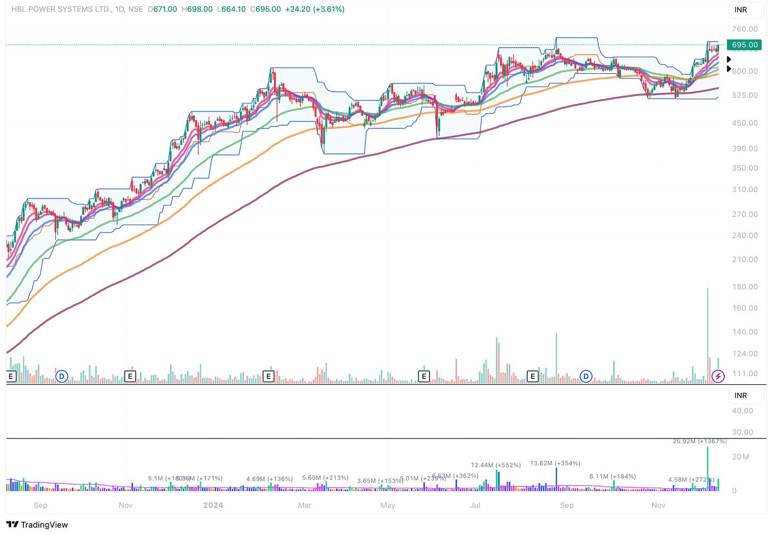The width and height of the screenshot is (773, 535).
Task: Open the earnings E marker after May 2024
Action: 424,377
